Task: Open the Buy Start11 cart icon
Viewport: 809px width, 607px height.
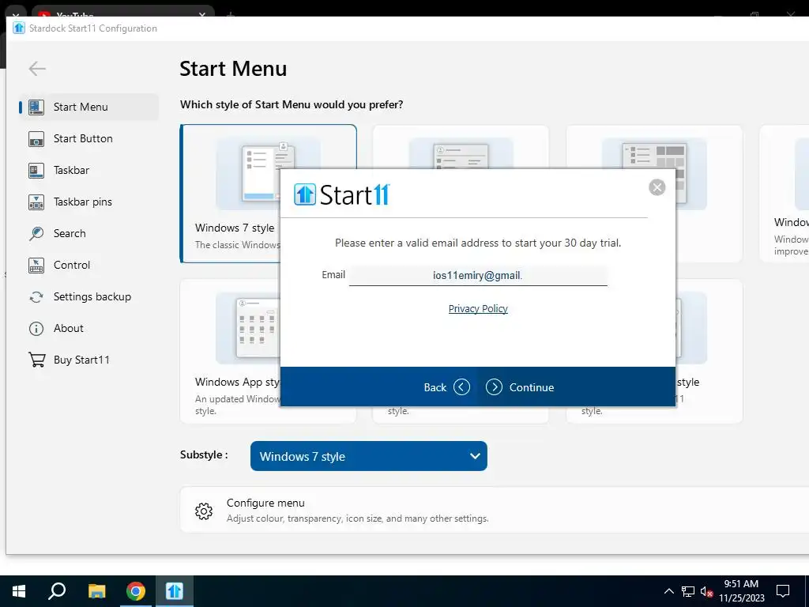Action: point(36,360)
